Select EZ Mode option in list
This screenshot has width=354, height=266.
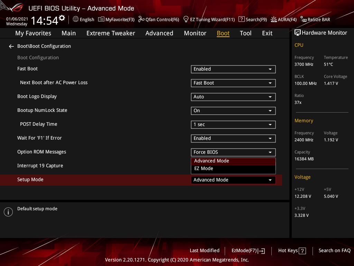click(x=233, y=169)
